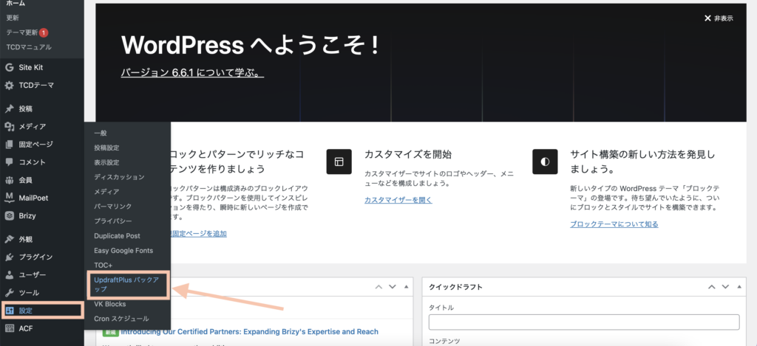Open 固定ページを追加 link

(198, 234)
